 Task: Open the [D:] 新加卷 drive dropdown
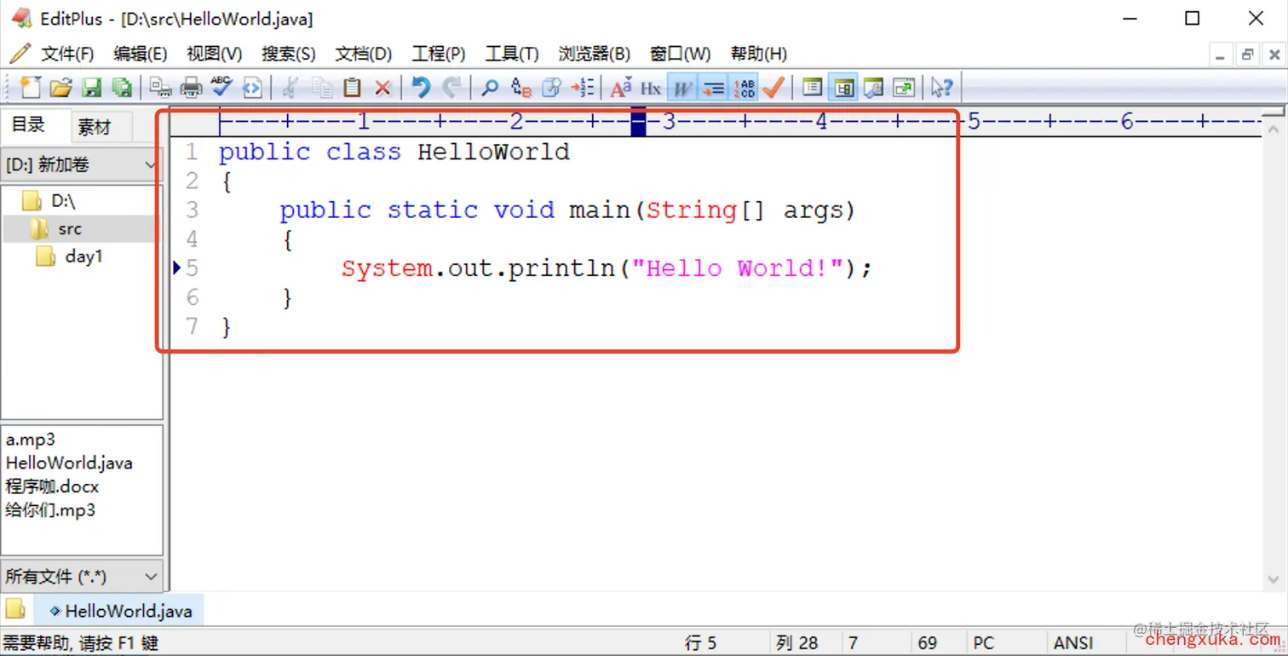click(81, 164)
